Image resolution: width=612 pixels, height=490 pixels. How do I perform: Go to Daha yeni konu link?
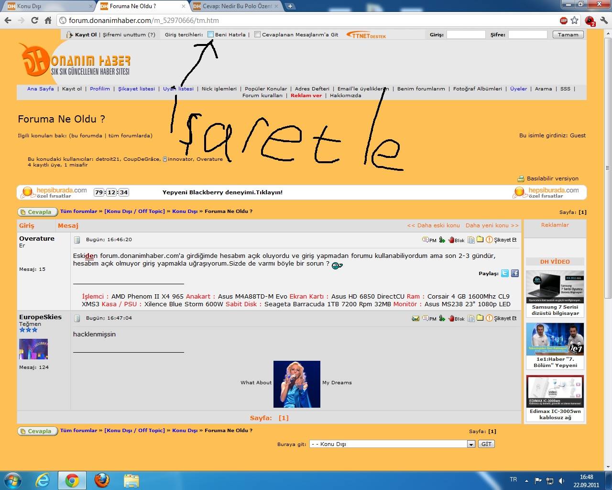click(492, 225)
